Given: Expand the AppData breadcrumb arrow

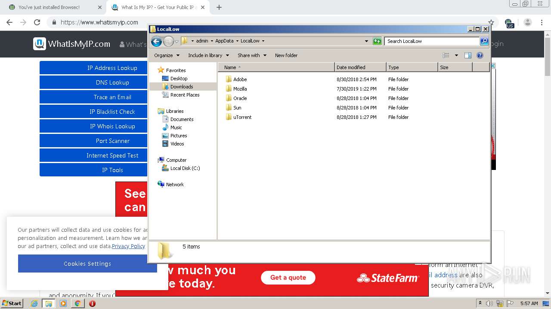Looking at the screenshot, I should (x=237, y=41).
